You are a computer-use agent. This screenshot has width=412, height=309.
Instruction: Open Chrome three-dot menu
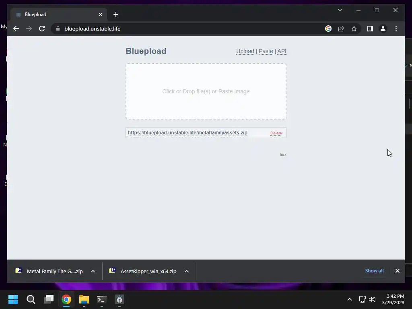[396, 29]
